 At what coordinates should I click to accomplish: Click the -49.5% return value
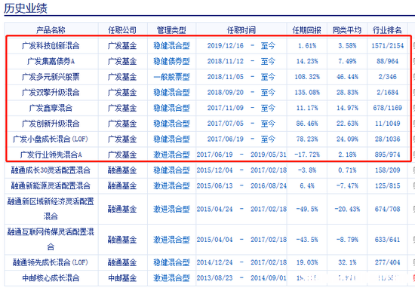(307, 209)
